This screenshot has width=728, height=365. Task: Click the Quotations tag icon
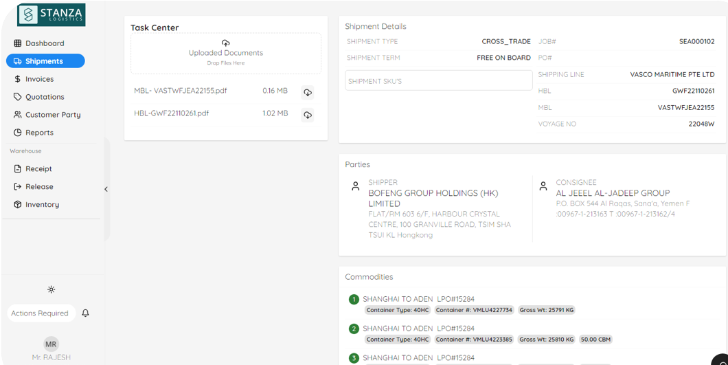[x=18, y=97]
